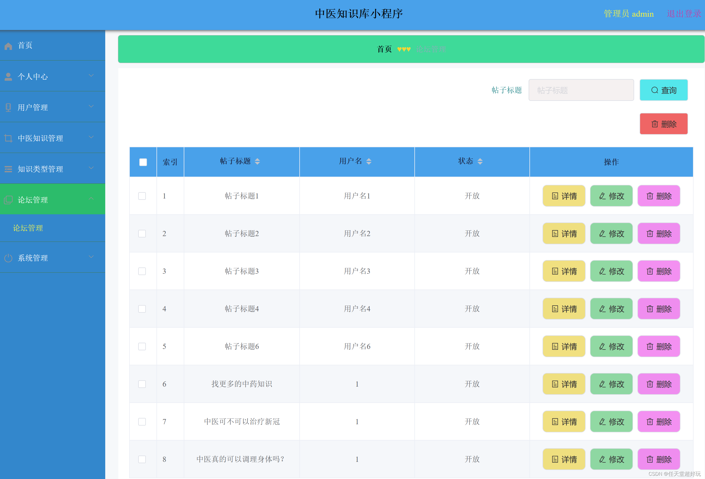Sort by 状态 column arrows

[x=480, y=161]
